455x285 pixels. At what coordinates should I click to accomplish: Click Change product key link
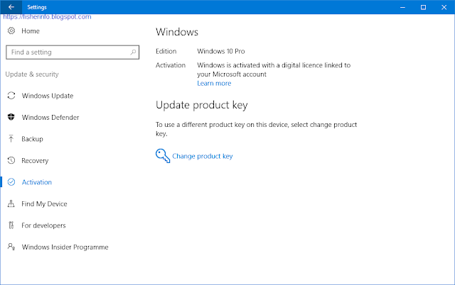203,156
